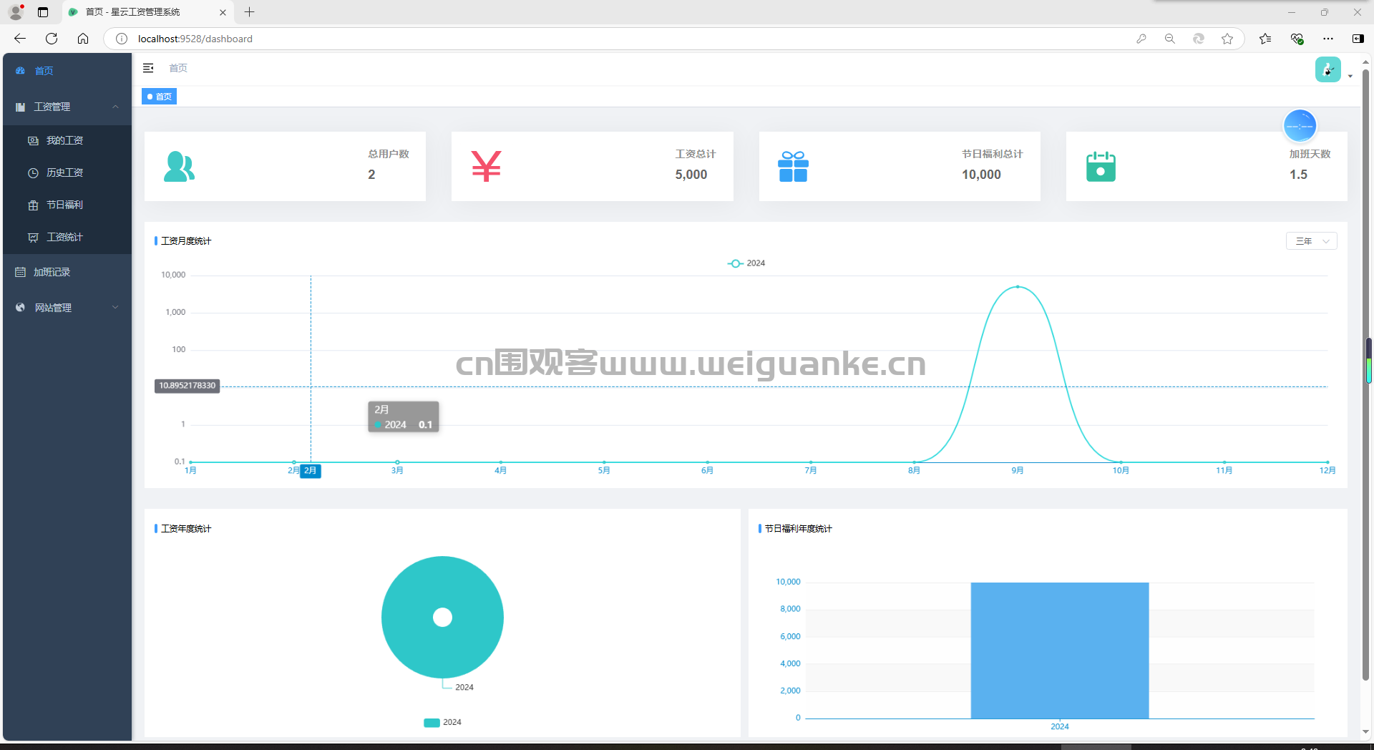Click the green calendar overtime icon
1374x750 pixels.
(x=1101, y=166)
